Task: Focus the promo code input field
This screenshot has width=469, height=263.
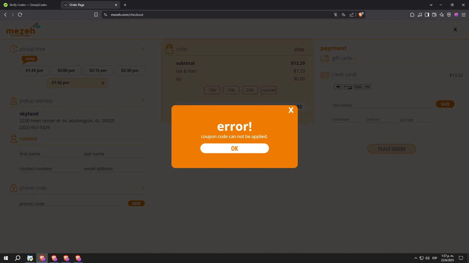Action: [x=70, y=203]
